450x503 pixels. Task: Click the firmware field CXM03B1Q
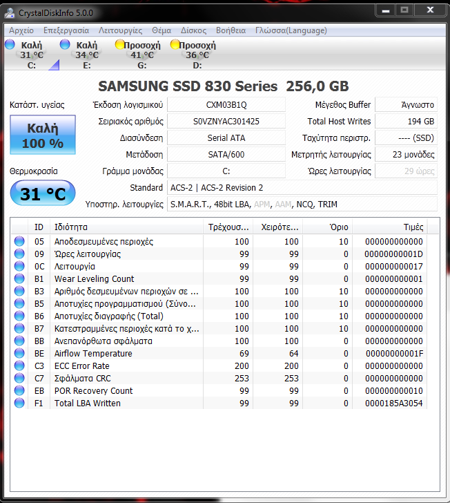coord(226,105)
